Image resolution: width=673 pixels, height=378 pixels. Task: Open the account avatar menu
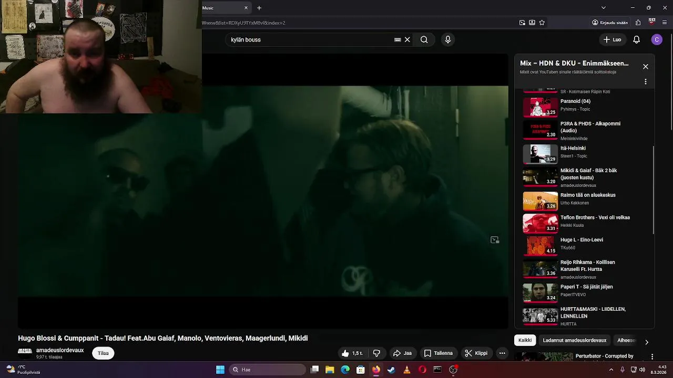(x=657, y=39)
